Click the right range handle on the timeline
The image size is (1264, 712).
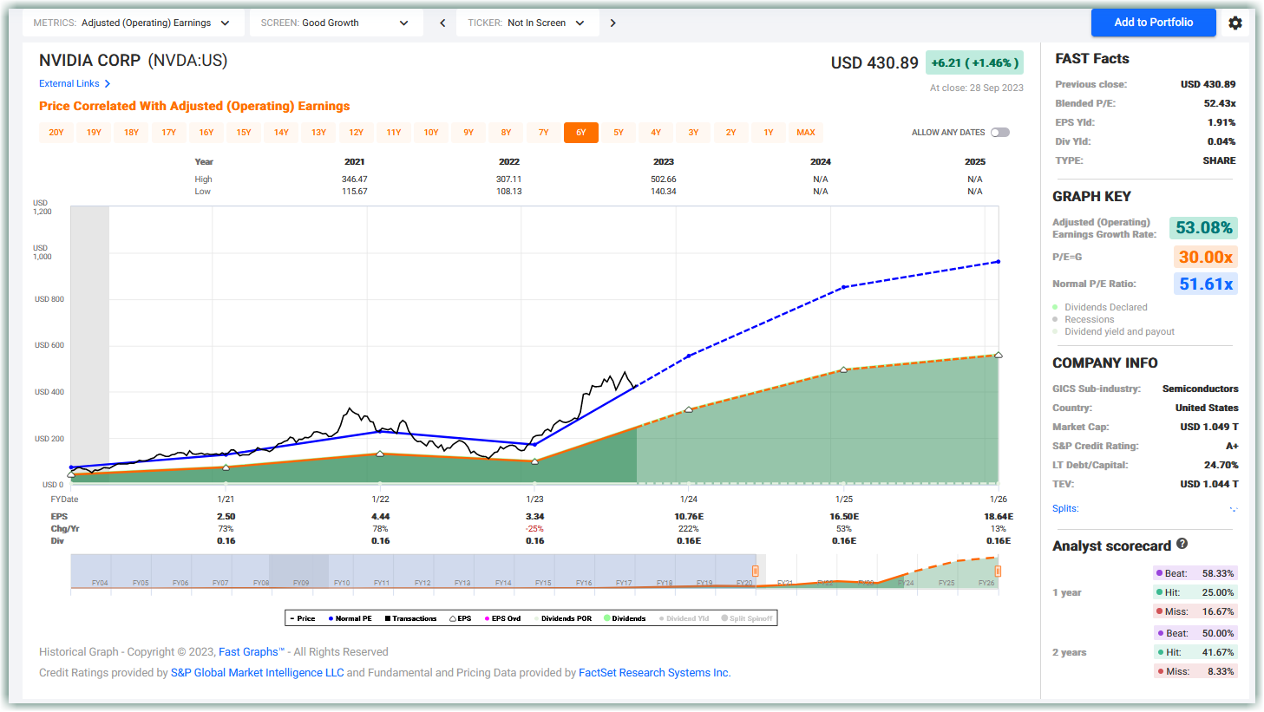click(998, 571)
